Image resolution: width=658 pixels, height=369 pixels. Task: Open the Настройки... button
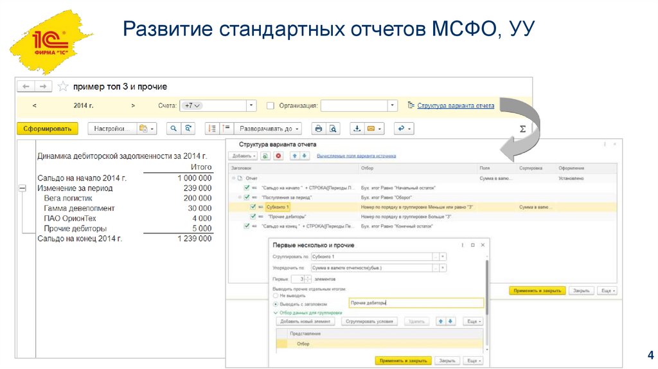point(111,129)
